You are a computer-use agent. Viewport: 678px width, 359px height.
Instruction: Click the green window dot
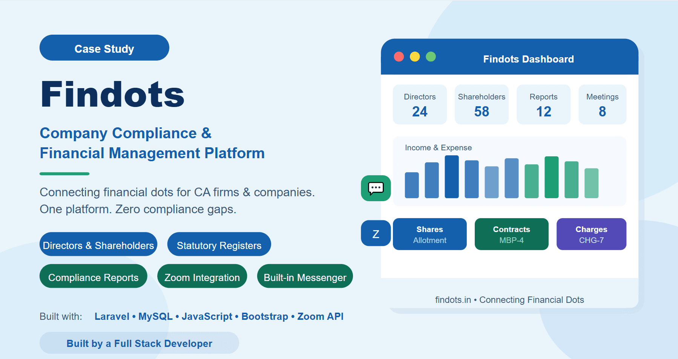coord(431,57)
